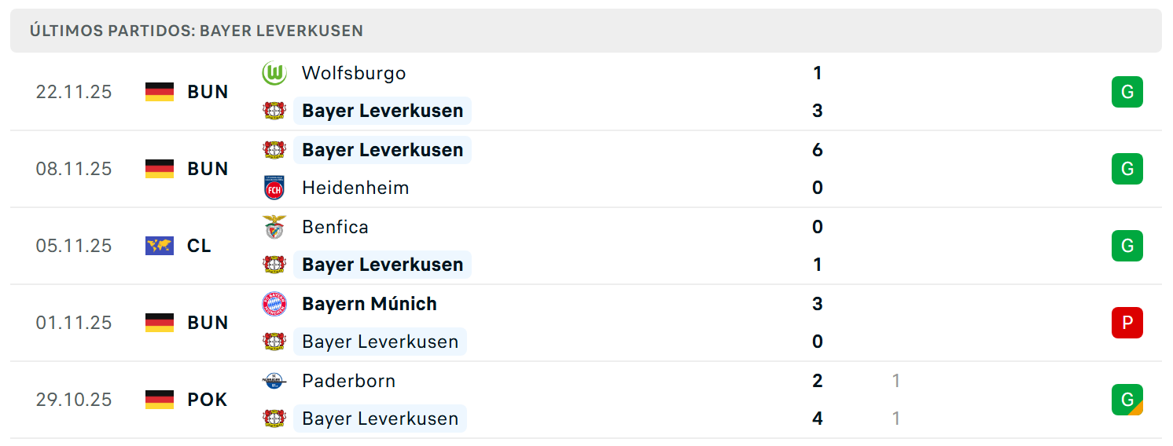The width and height of the screenshot is (1173, 446).
Task: Click the CL competition label
Action: (199, 246)
